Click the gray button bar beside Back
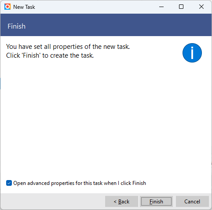This screenshot has width=212, height=210. coord(53,202)
